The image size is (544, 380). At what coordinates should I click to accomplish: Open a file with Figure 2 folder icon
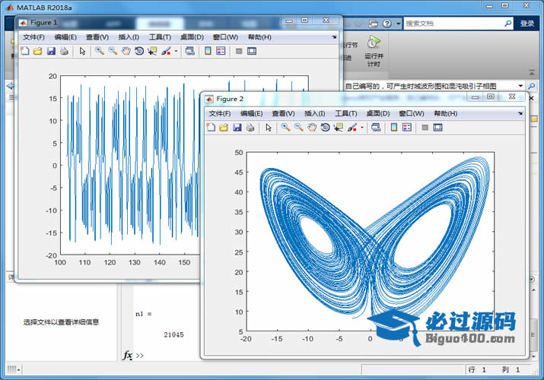(224, 128)
